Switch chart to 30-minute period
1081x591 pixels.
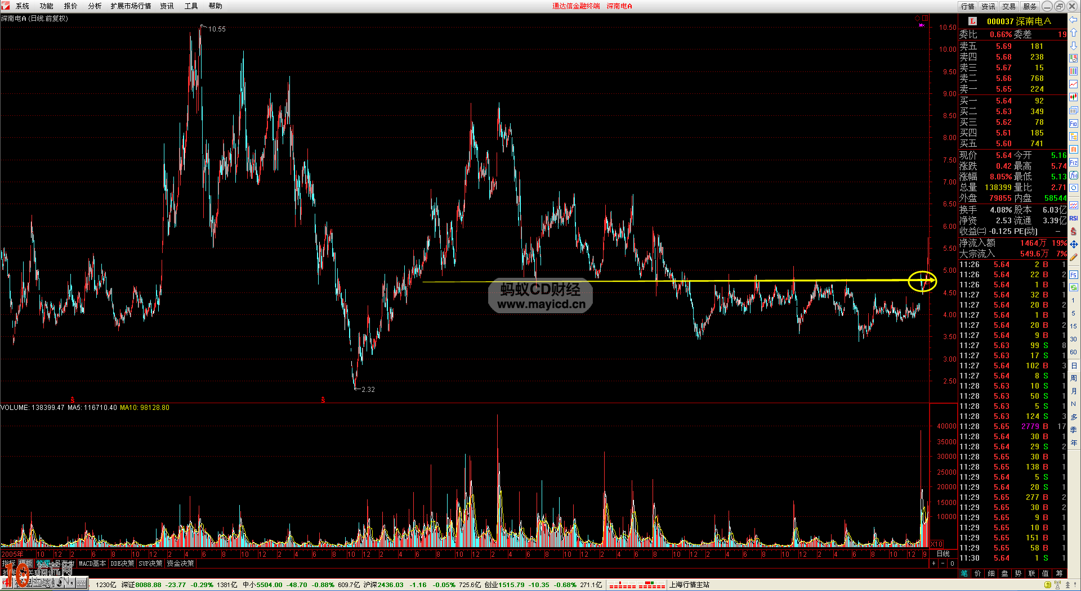click(1074, 339)
